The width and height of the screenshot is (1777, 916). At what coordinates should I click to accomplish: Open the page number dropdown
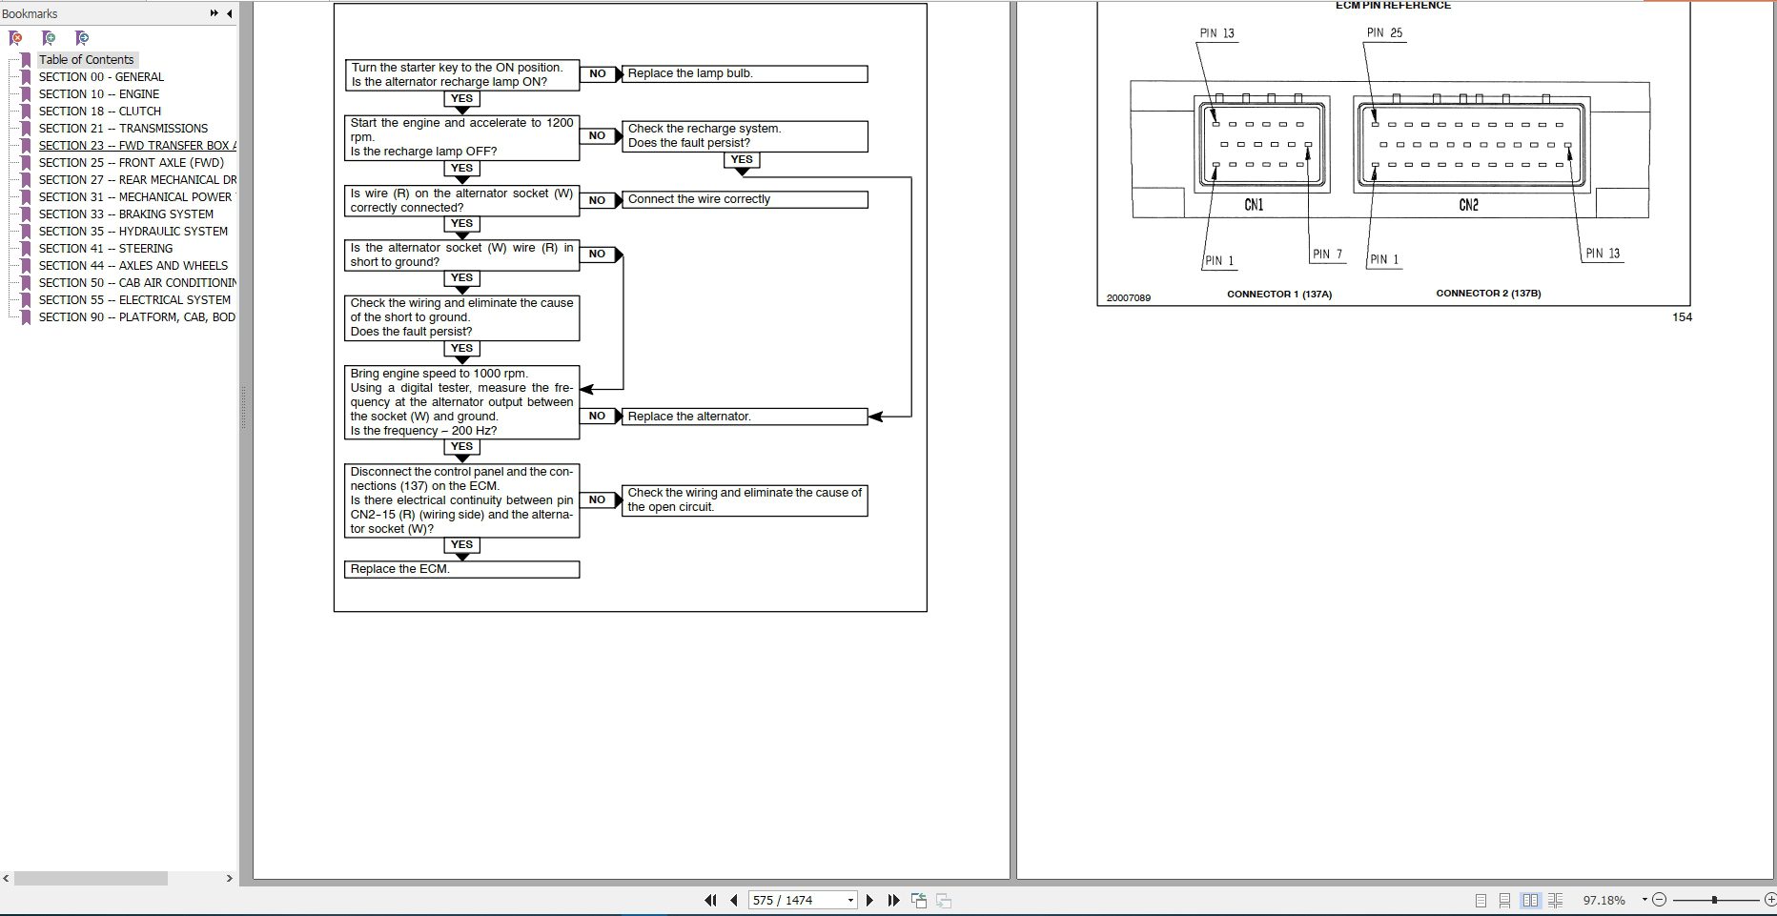click(x=850, y=900)
